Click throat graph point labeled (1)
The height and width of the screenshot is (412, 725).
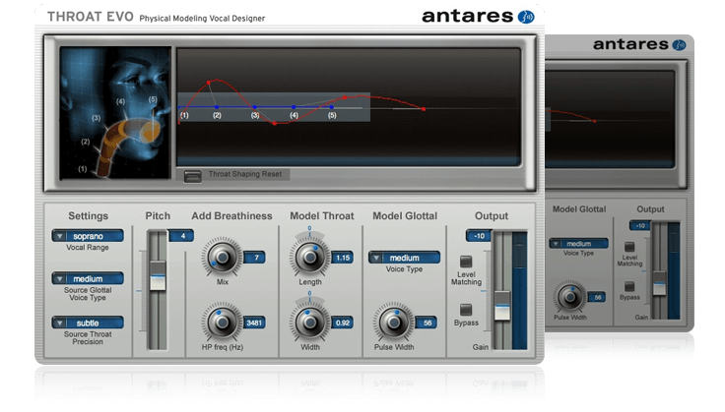tap(179, 107)
